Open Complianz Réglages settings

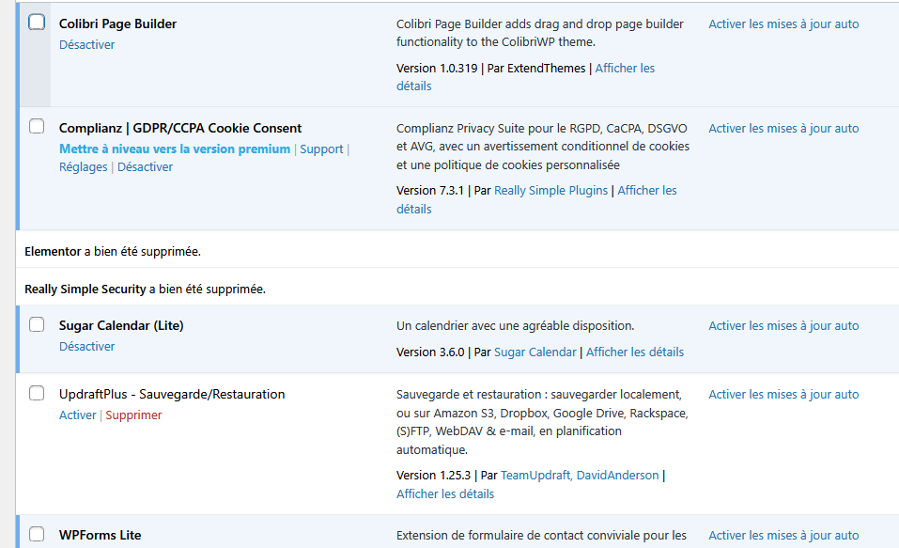click(x=83, y=166)
